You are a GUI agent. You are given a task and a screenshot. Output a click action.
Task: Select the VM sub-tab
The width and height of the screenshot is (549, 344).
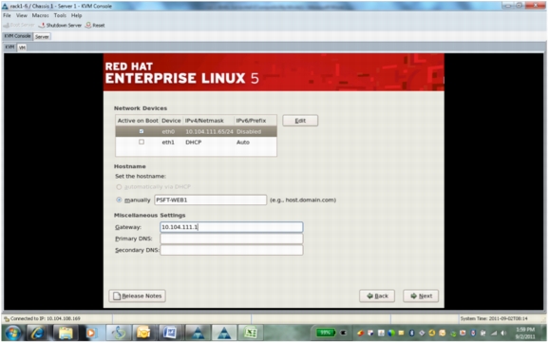tap(22, 48)
